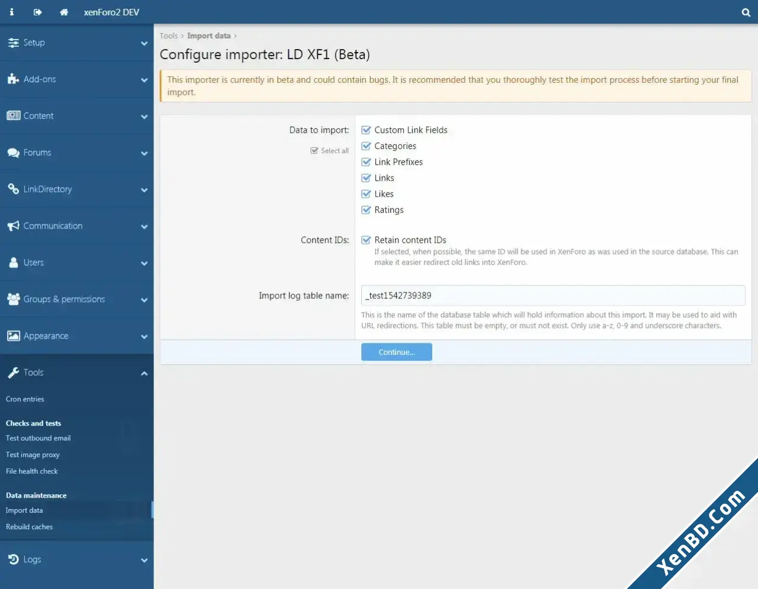This screenshot has height=589, width=758.
Task: Click the Tools wrench icon
Action: point(13,372)
